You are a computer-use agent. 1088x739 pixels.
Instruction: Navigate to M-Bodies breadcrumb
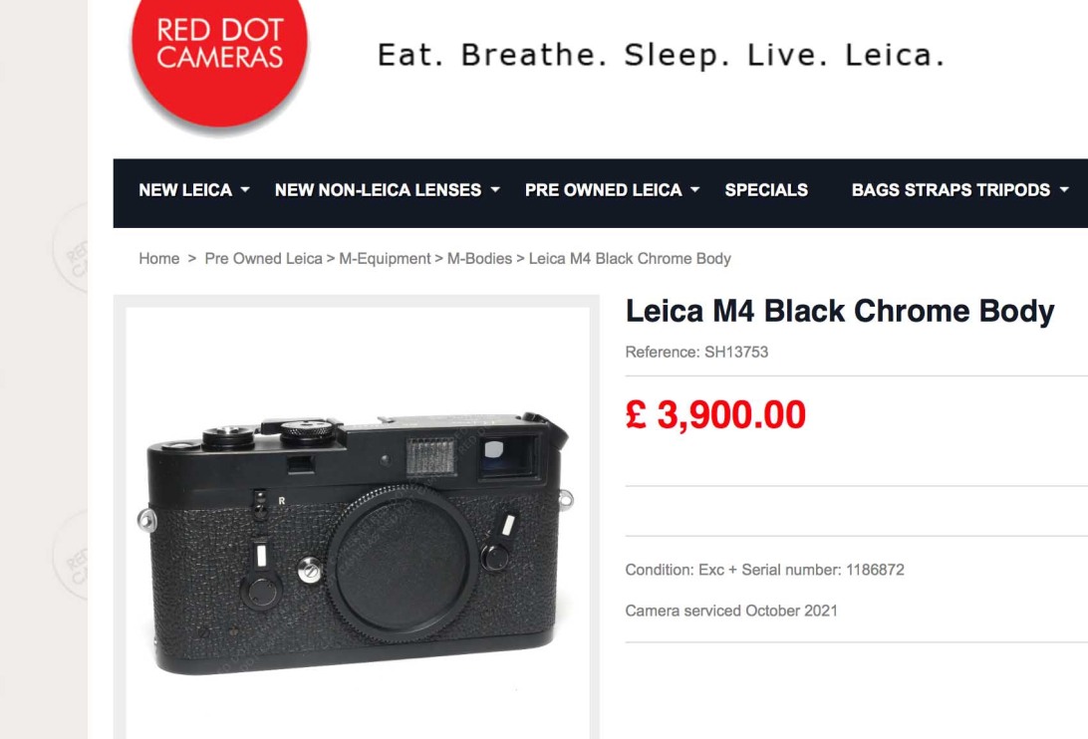click(479, 259)
